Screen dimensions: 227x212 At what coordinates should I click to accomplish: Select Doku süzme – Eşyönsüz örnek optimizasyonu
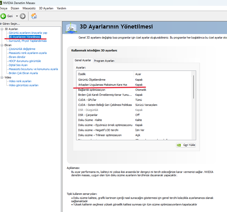[134, 125]
